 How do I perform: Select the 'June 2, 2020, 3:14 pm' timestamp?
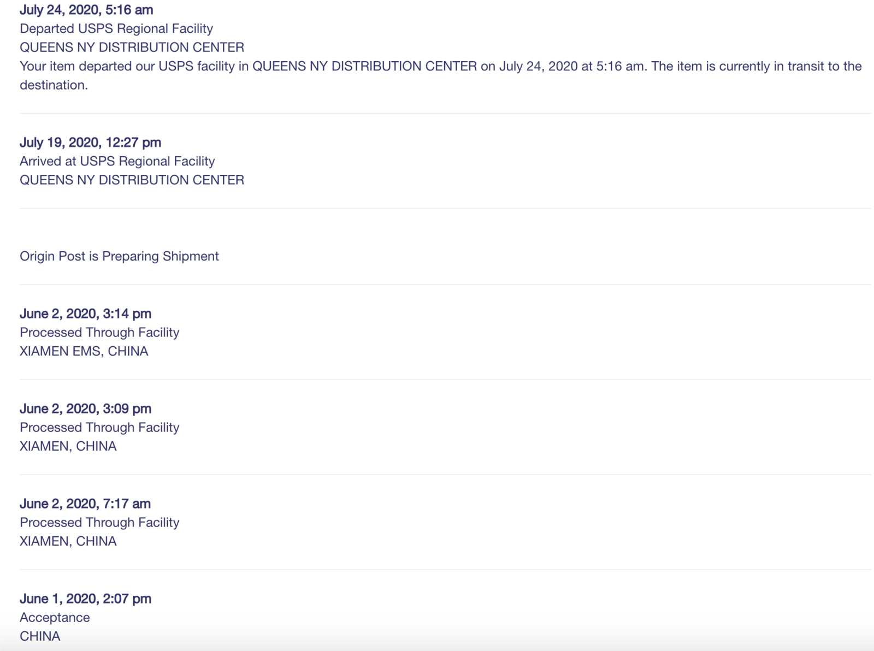85,313
